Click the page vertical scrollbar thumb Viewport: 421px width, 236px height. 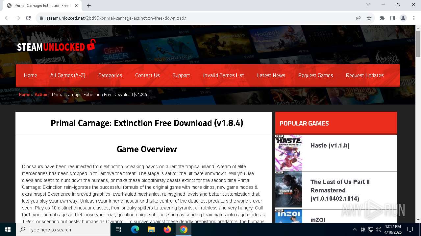click(x=418, y=44)
